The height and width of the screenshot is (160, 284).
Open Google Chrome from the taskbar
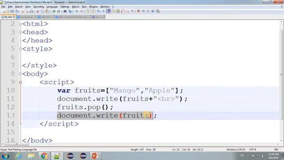(44, 156)
